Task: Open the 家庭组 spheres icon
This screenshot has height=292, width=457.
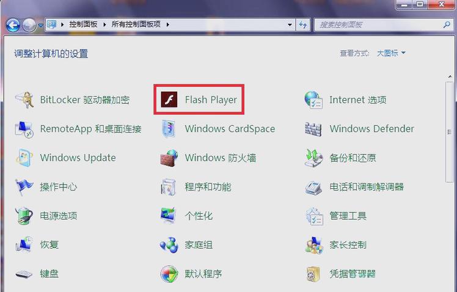Action: click(x=169, y=245)
